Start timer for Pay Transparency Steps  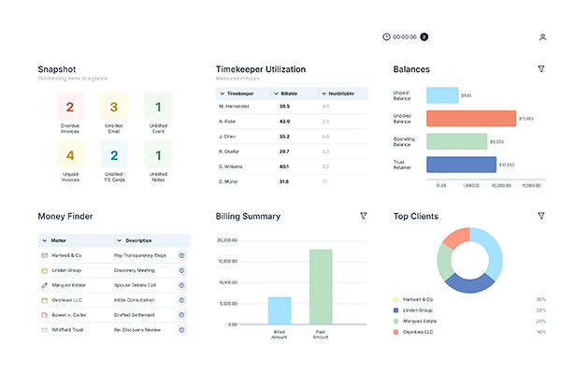coord(181,255)
